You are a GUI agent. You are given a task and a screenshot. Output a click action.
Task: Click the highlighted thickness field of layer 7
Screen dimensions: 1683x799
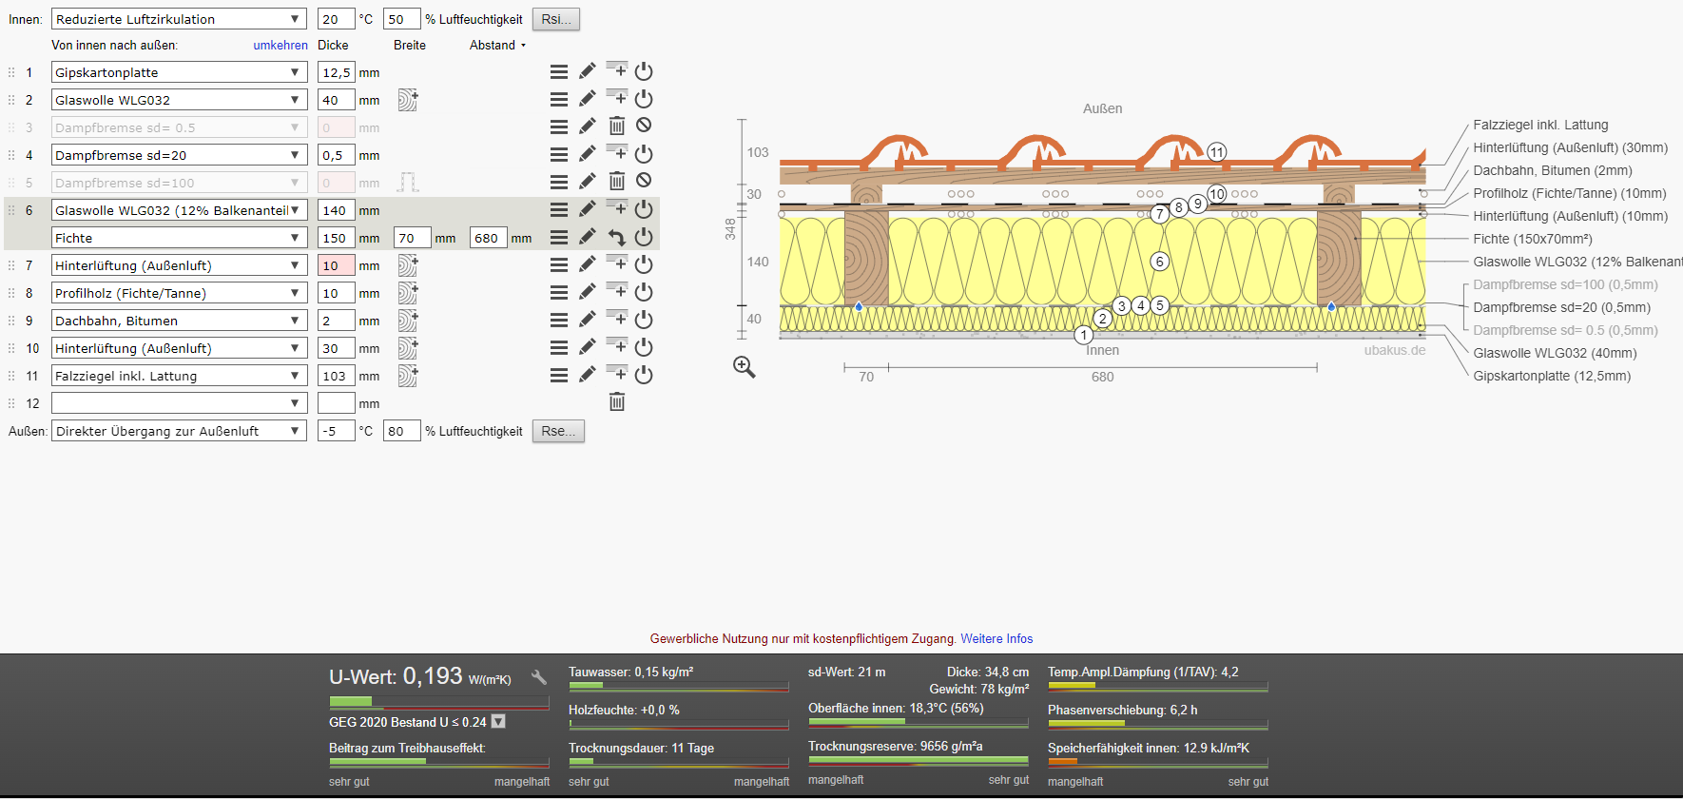336,265
